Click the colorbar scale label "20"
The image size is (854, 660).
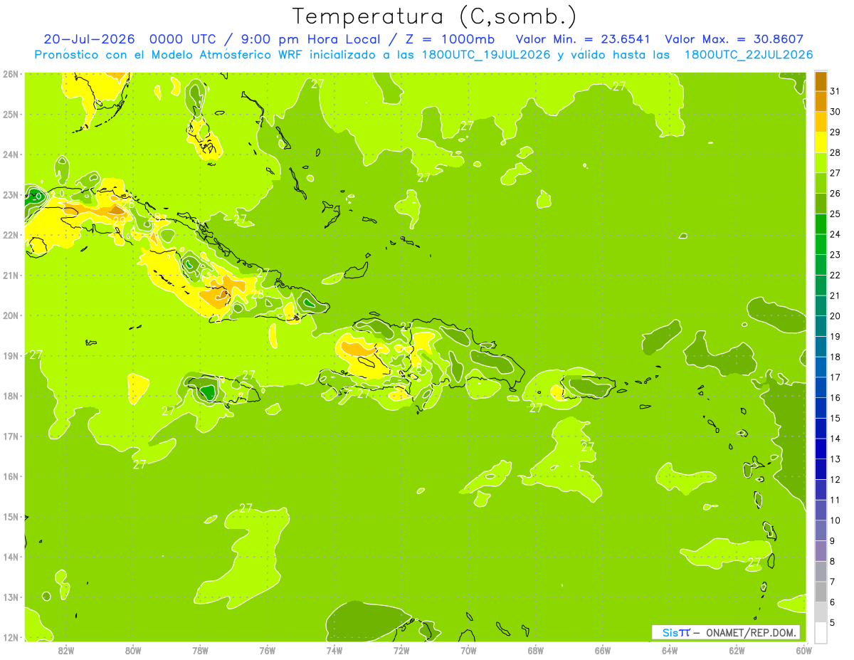pos(835,316)
